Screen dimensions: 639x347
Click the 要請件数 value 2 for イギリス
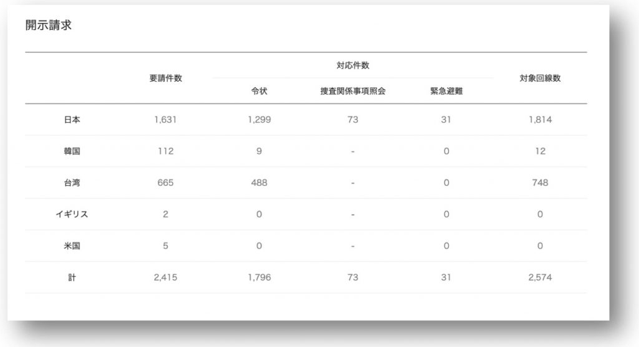coord(165,214)
